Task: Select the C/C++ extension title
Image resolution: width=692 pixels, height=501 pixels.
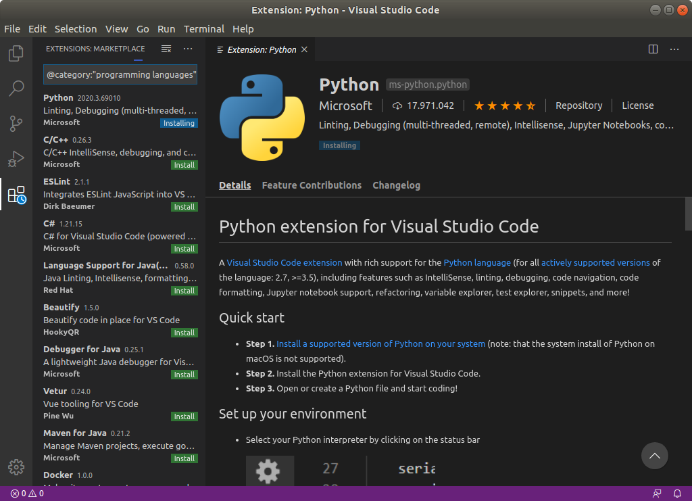Action: 55,140
